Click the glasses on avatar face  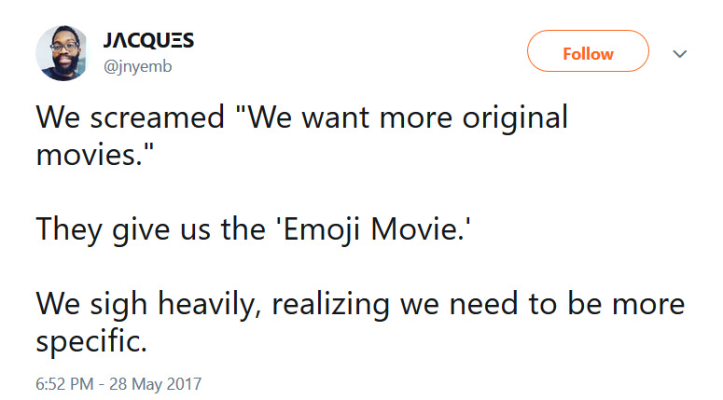pos(64,47)
